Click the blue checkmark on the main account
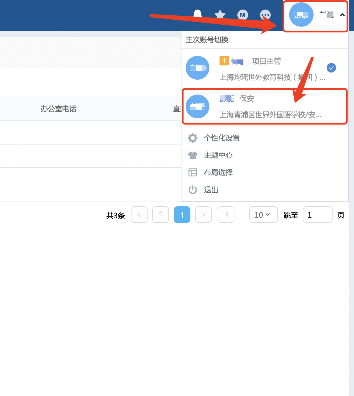The height and width of the screenshot is (396, 354). click(x=331, y=68)
